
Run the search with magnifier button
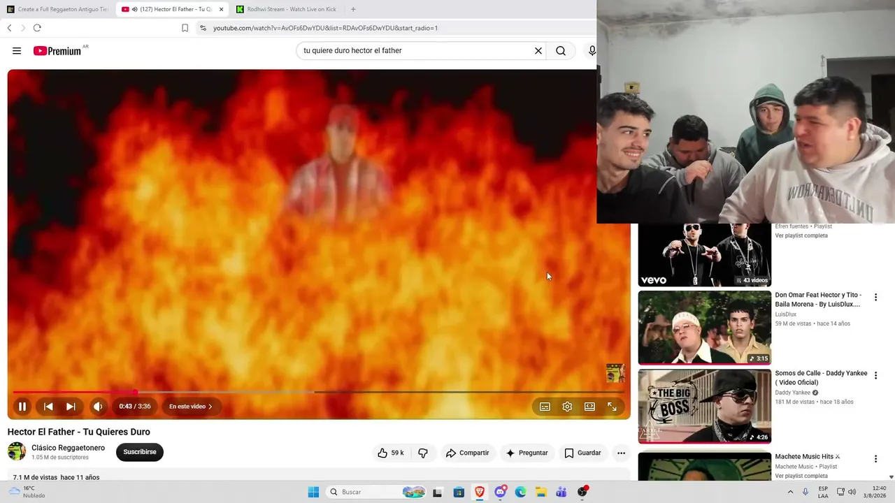coord(561,50)
